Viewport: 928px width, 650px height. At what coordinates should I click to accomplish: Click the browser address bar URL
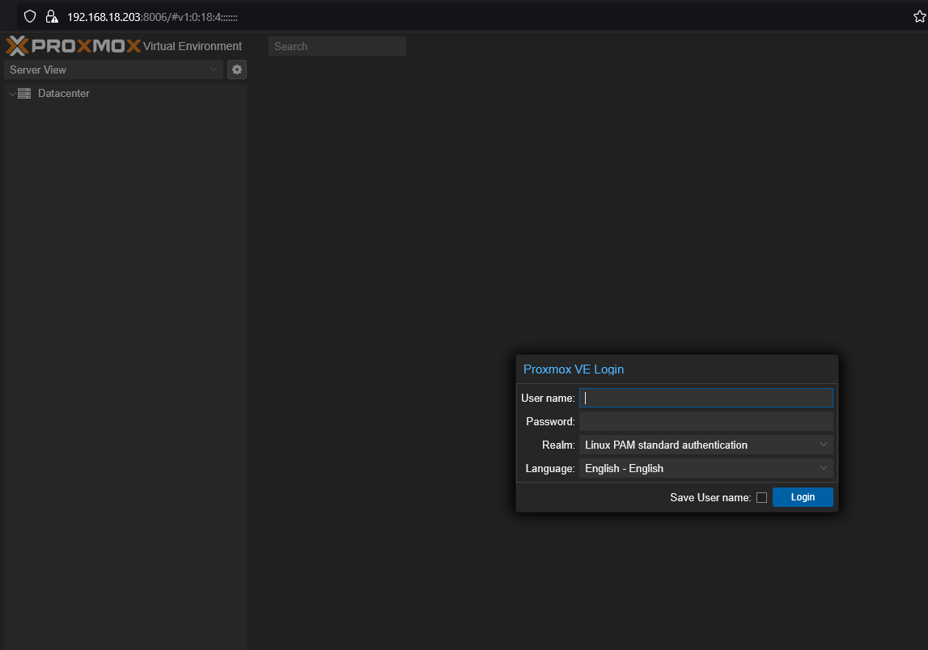click(x=152, y=17)
